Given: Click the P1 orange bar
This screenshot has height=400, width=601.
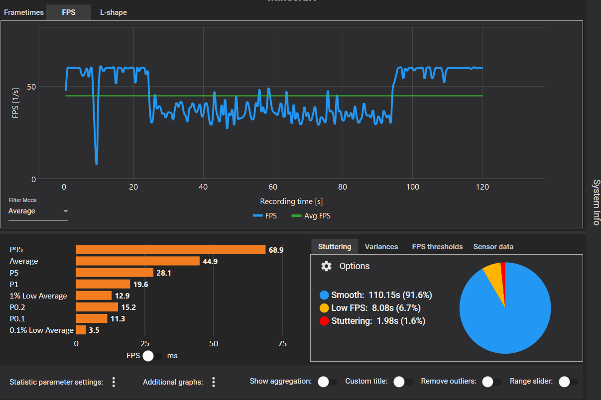Looking at the screenshot, I should click(x=103, y=284).
